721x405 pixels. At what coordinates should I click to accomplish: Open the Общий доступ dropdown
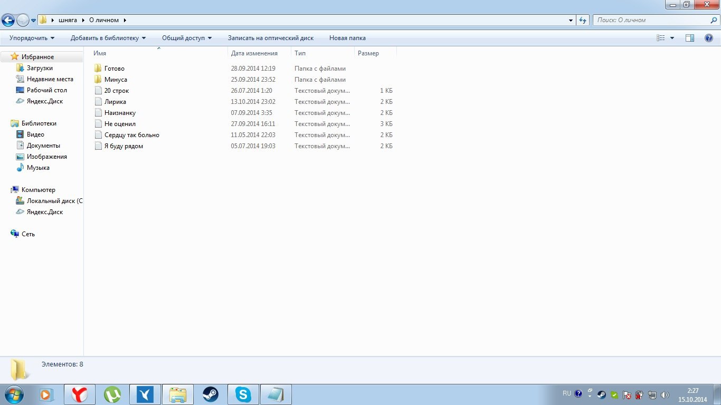[x=186, y=38]
